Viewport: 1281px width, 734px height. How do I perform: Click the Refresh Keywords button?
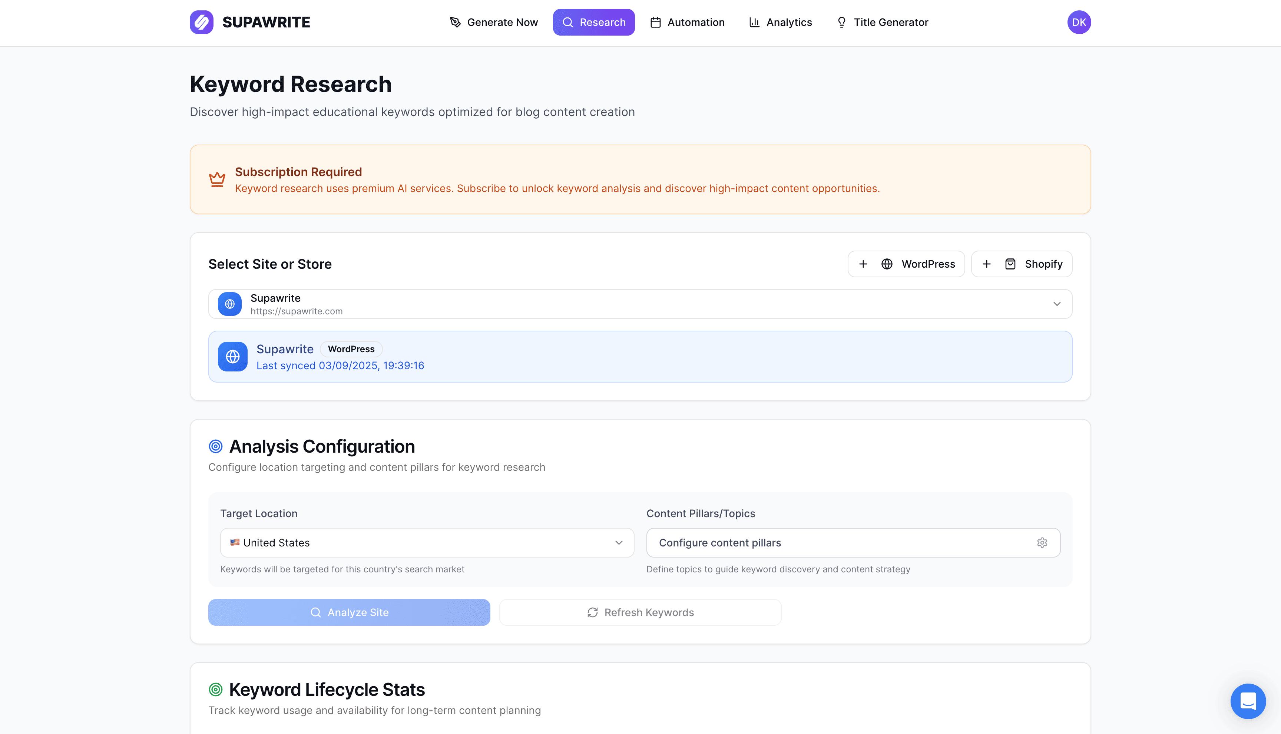click(x=640, y=612)
